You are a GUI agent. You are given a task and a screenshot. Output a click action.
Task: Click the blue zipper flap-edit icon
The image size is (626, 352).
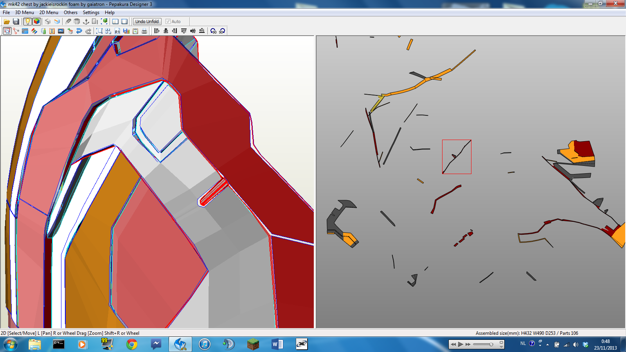25,31
